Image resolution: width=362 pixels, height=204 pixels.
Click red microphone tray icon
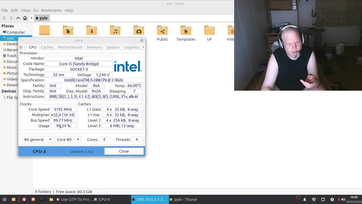(x=339, y=199)
